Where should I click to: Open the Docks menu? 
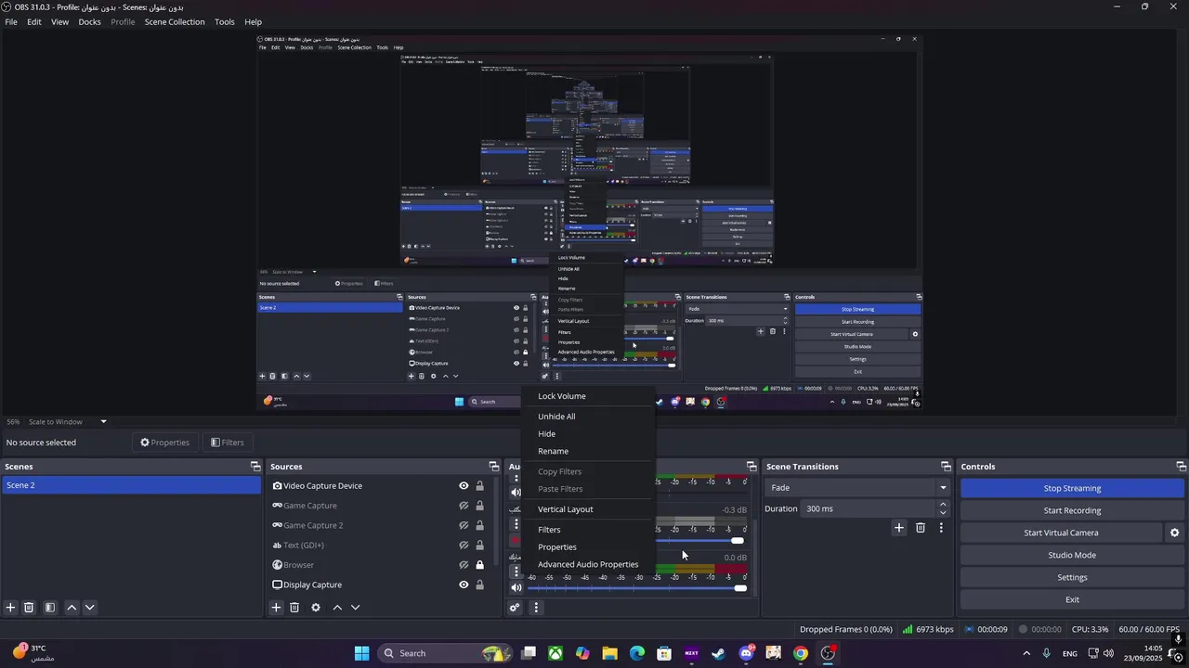(x=89, y=21)
